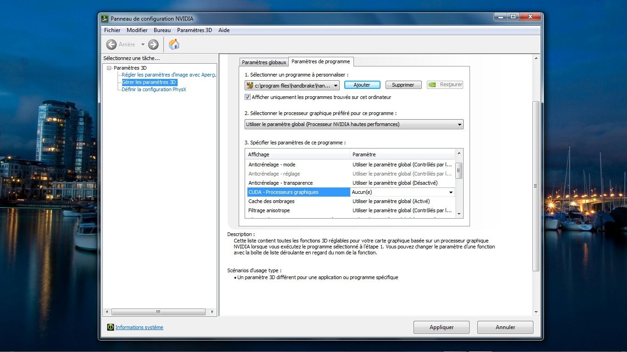Screen dimensions: 627x352
Task: Click task pane scroll left arrow
Action: coord(107,312)
